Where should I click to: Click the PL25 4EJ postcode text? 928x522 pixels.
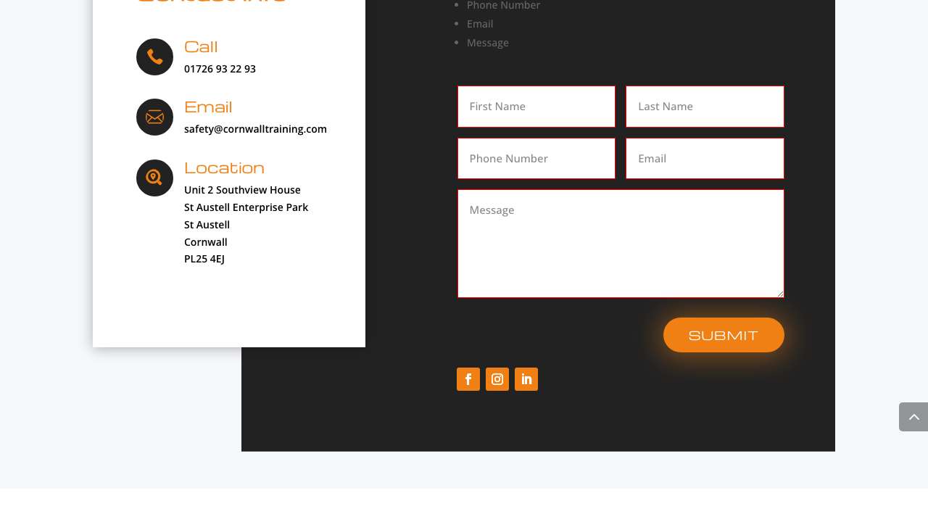[x=204, y=259]
